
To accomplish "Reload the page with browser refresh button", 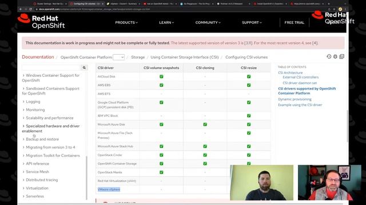I will pos(30,9).
